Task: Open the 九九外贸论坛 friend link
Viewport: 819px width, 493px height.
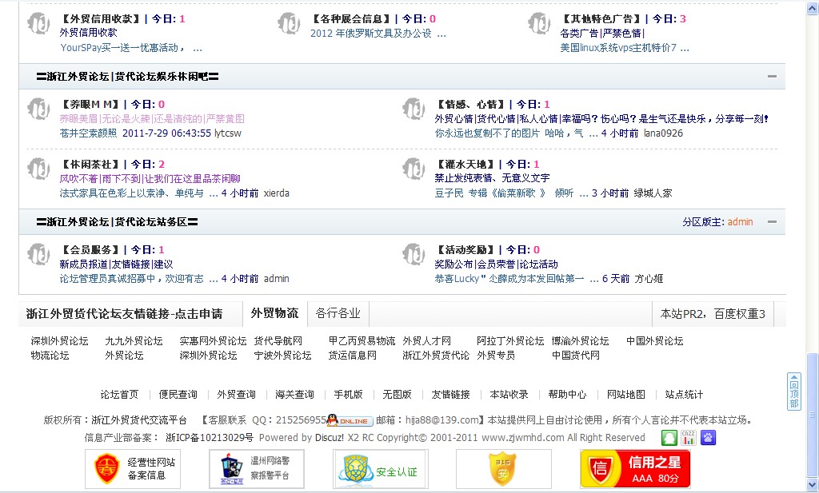Action: pos(134,341)
